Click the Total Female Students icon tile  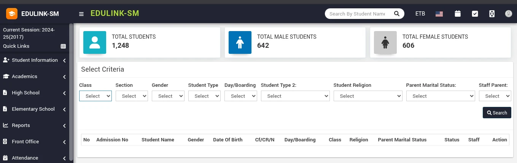point(385,42)
